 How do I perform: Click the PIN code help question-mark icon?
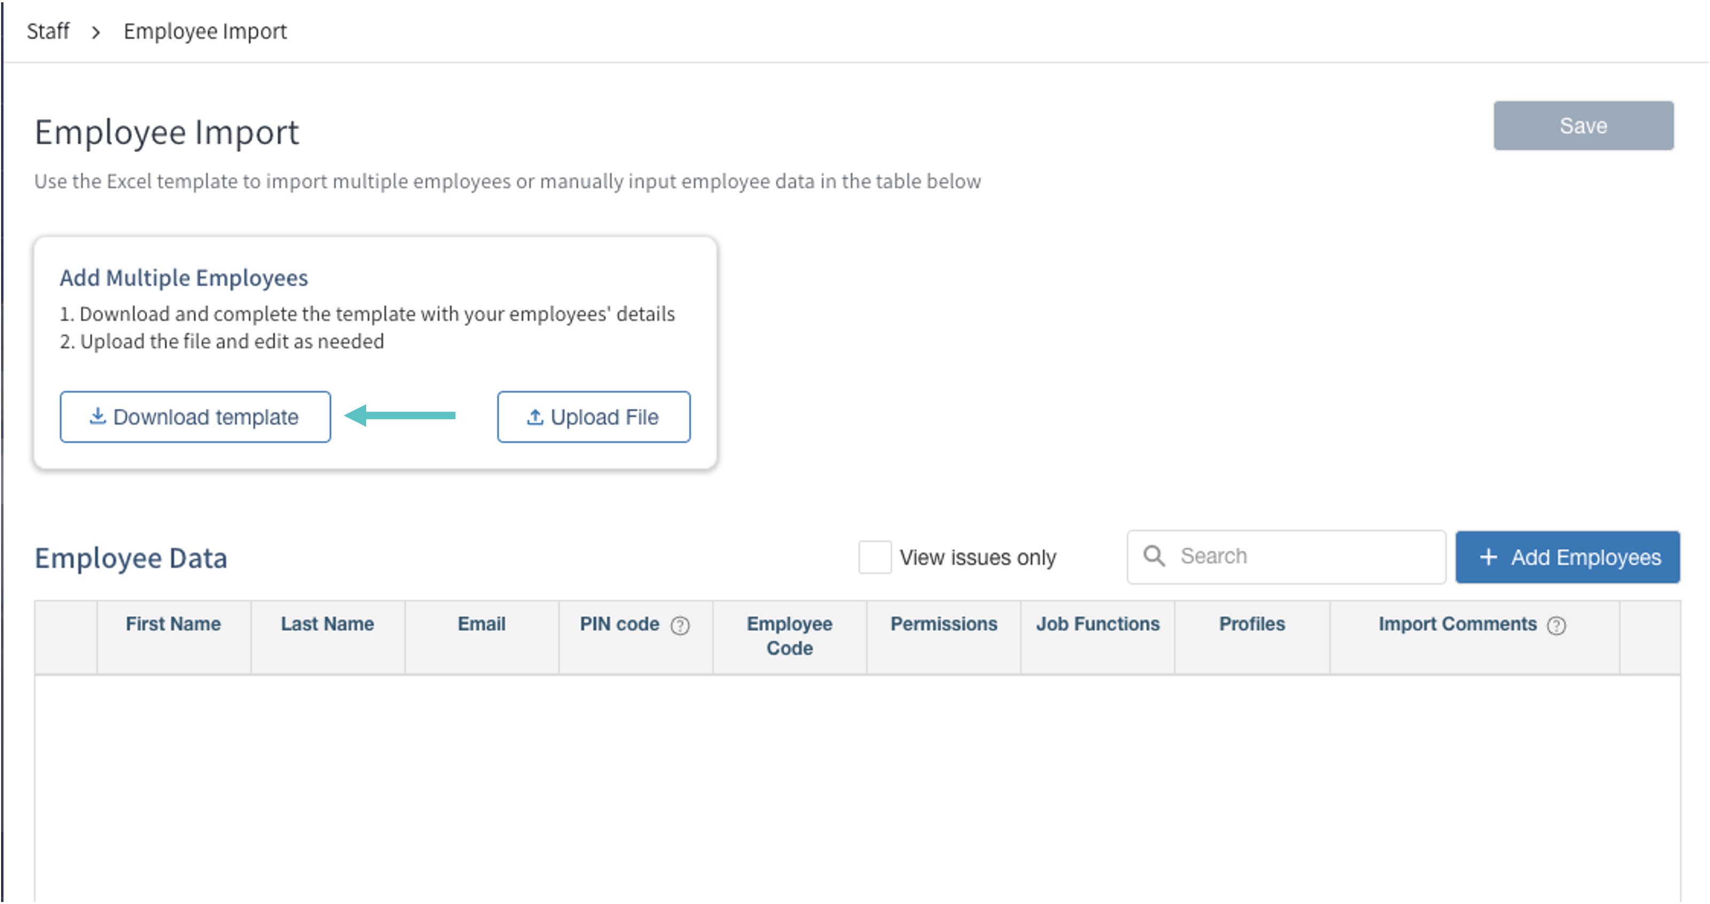click(680, 625)
